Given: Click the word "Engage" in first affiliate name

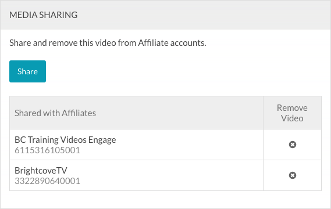Looking at the screenshot, I should [102, 140].
